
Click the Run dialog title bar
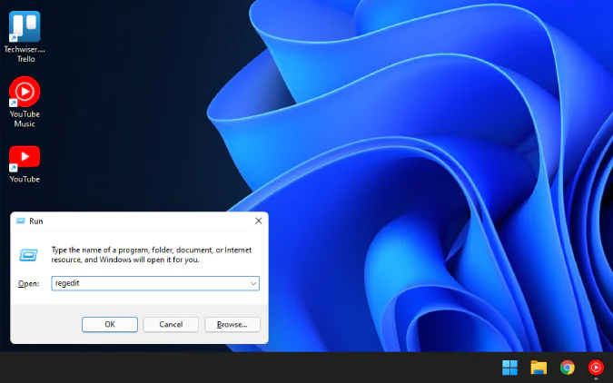(x=136, y=221)
